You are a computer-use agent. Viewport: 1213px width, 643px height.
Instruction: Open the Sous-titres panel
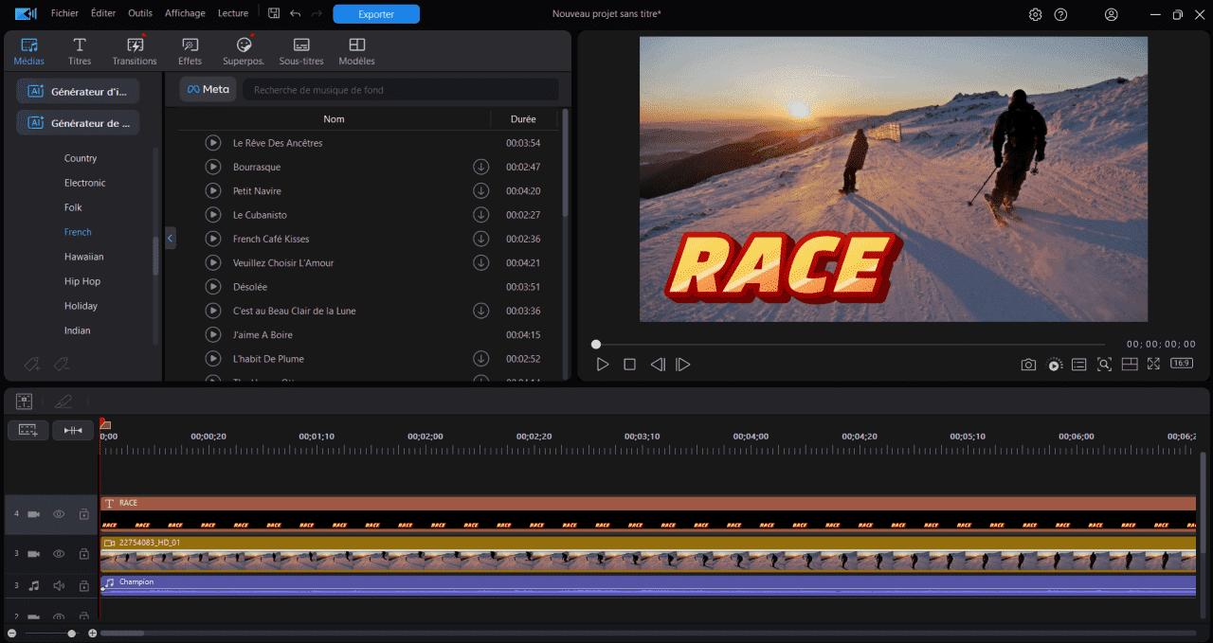point(300,50)
